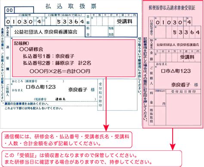The image size is (204, 167).
Task: Click the ○○研修会 example line
Action: (x=31, y=49)
